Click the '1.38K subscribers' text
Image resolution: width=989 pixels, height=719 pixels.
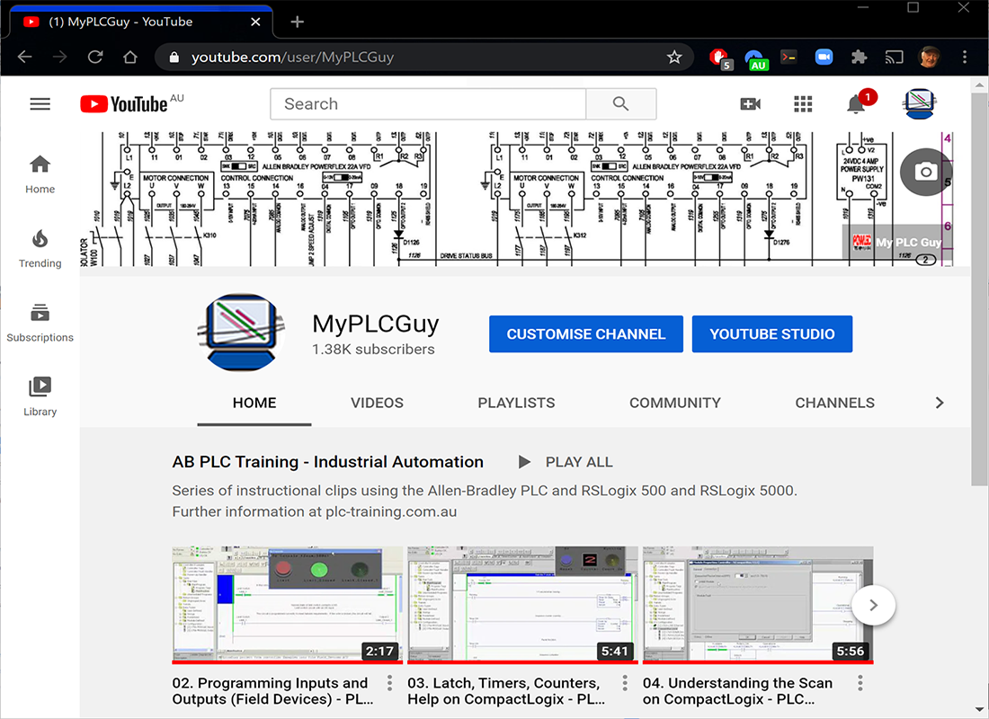click(x=373, y=350)
